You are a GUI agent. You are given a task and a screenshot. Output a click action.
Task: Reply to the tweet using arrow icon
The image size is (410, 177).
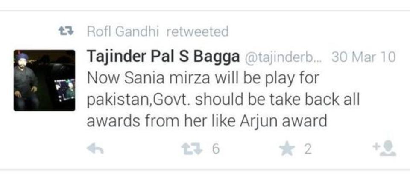(95, 149)
